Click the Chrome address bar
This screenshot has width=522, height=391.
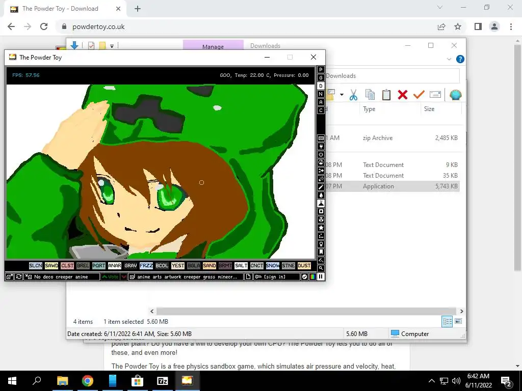tap(246, 26)
